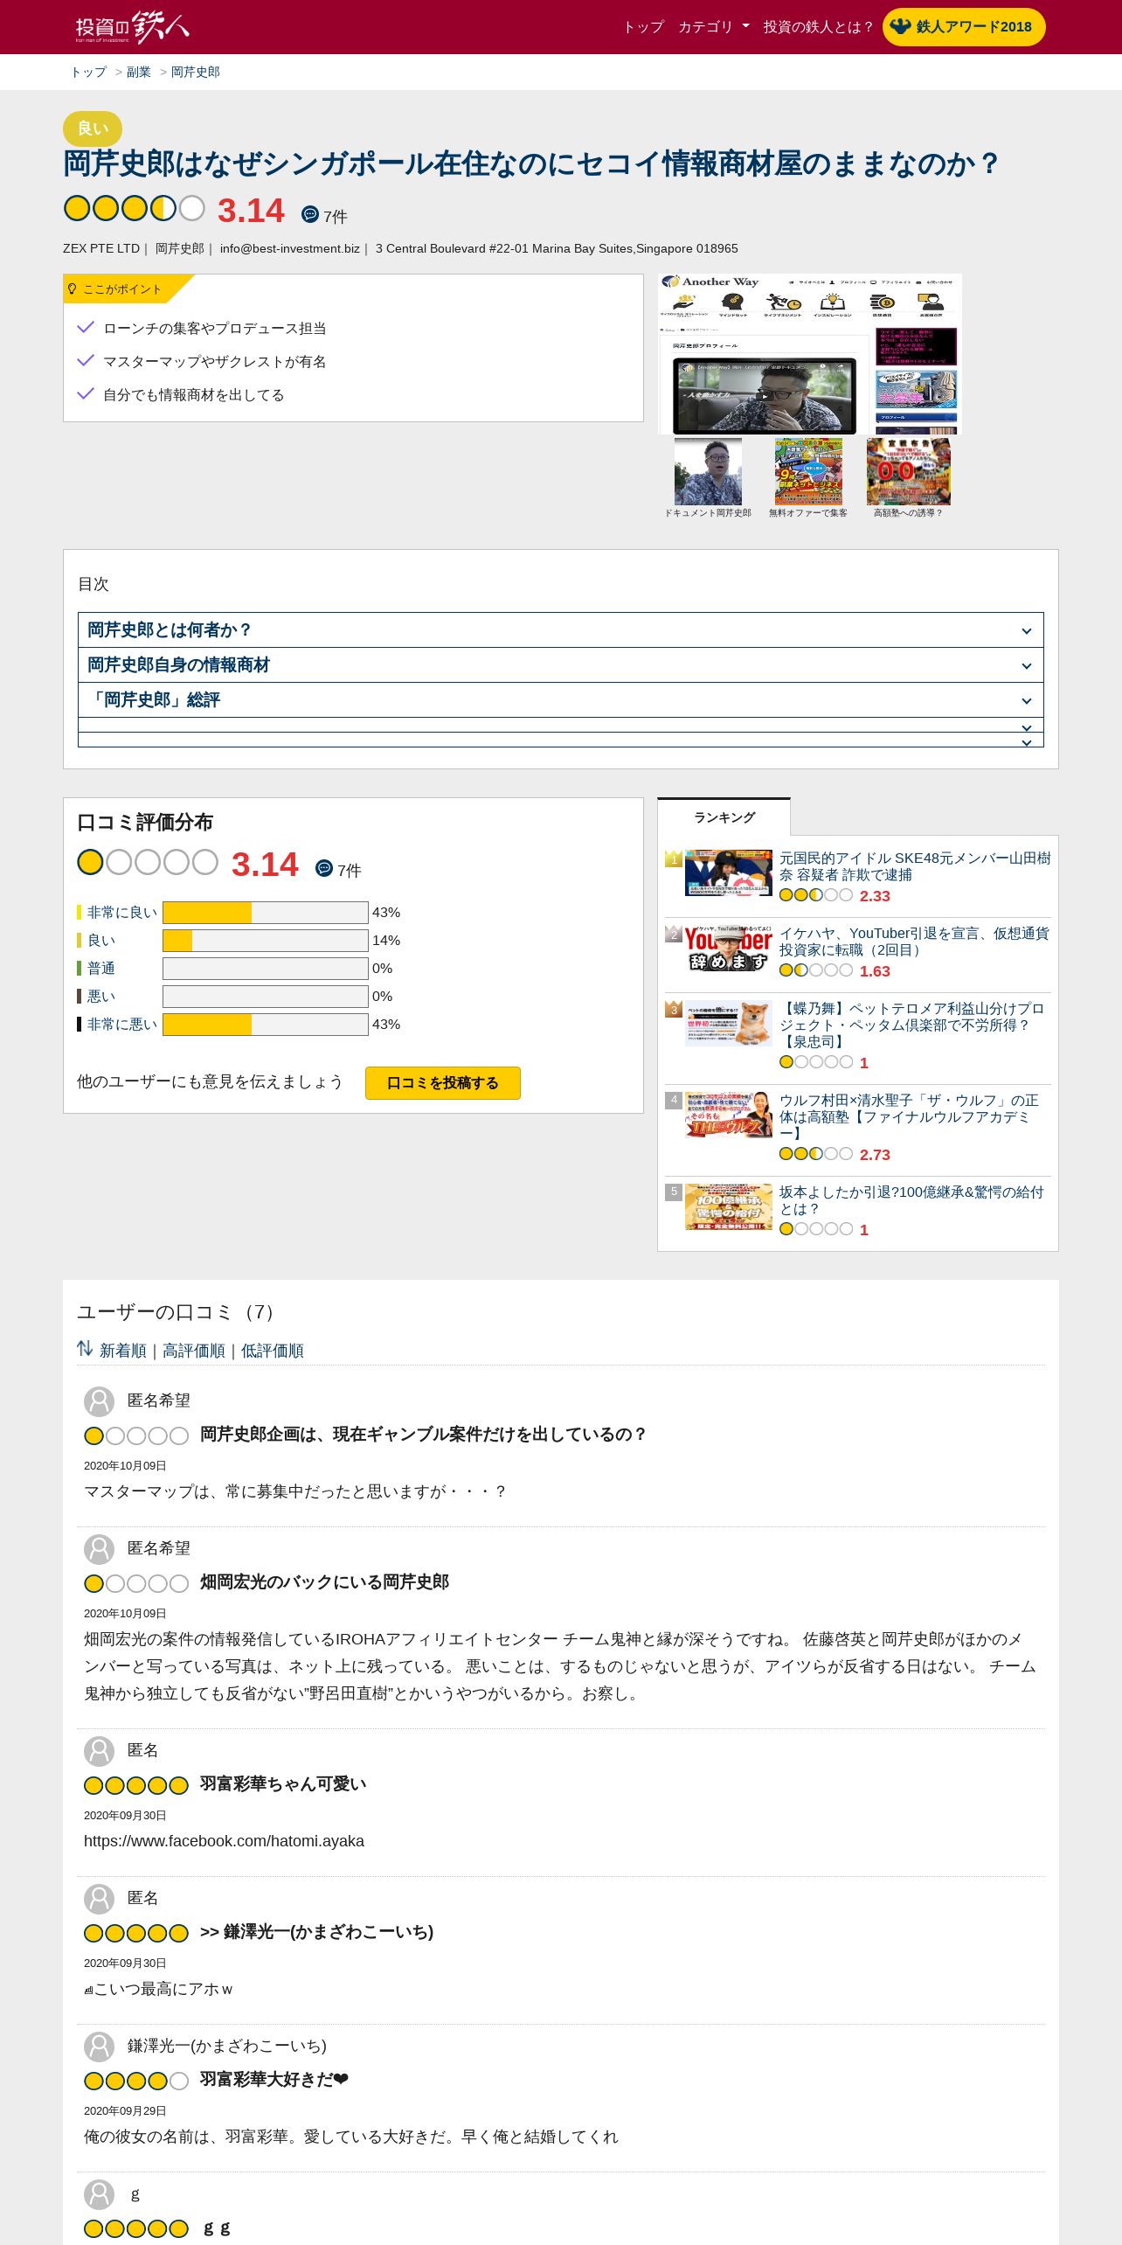
Task: Click the facebook.com/hatomi.ayaka URL text
Action: (224, 1841)
